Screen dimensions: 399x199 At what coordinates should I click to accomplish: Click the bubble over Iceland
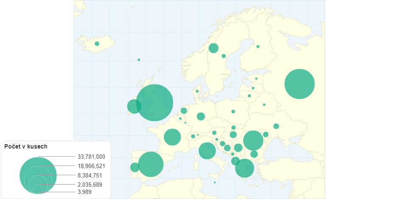point(97,44)
